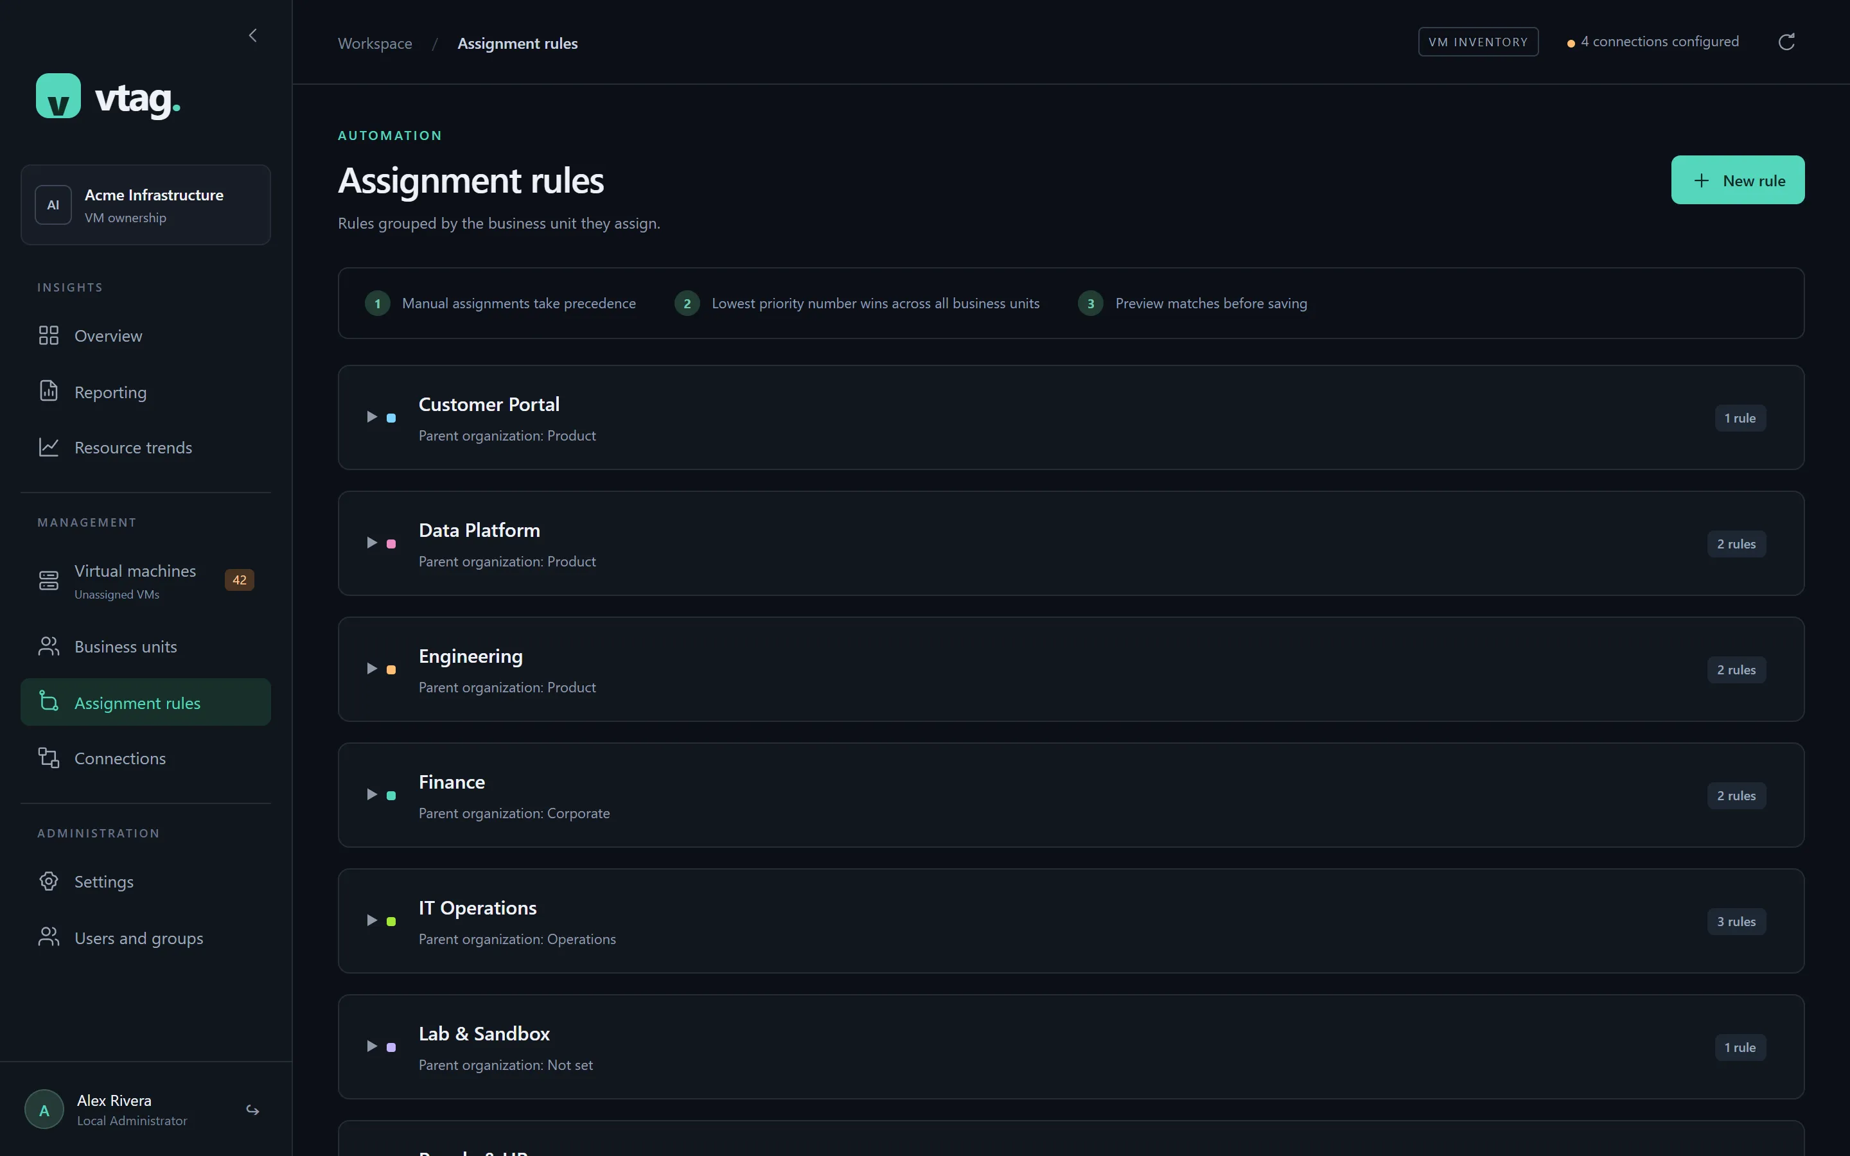Image resolution: width=1850 pixels, height=1156 pixels.
Task: Click the Business units people icon
Action: point(49,647)
